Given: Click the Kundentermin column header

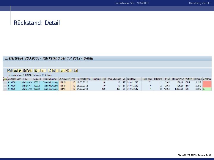Looking at the screenshot, I should click(x=84, y=79).
